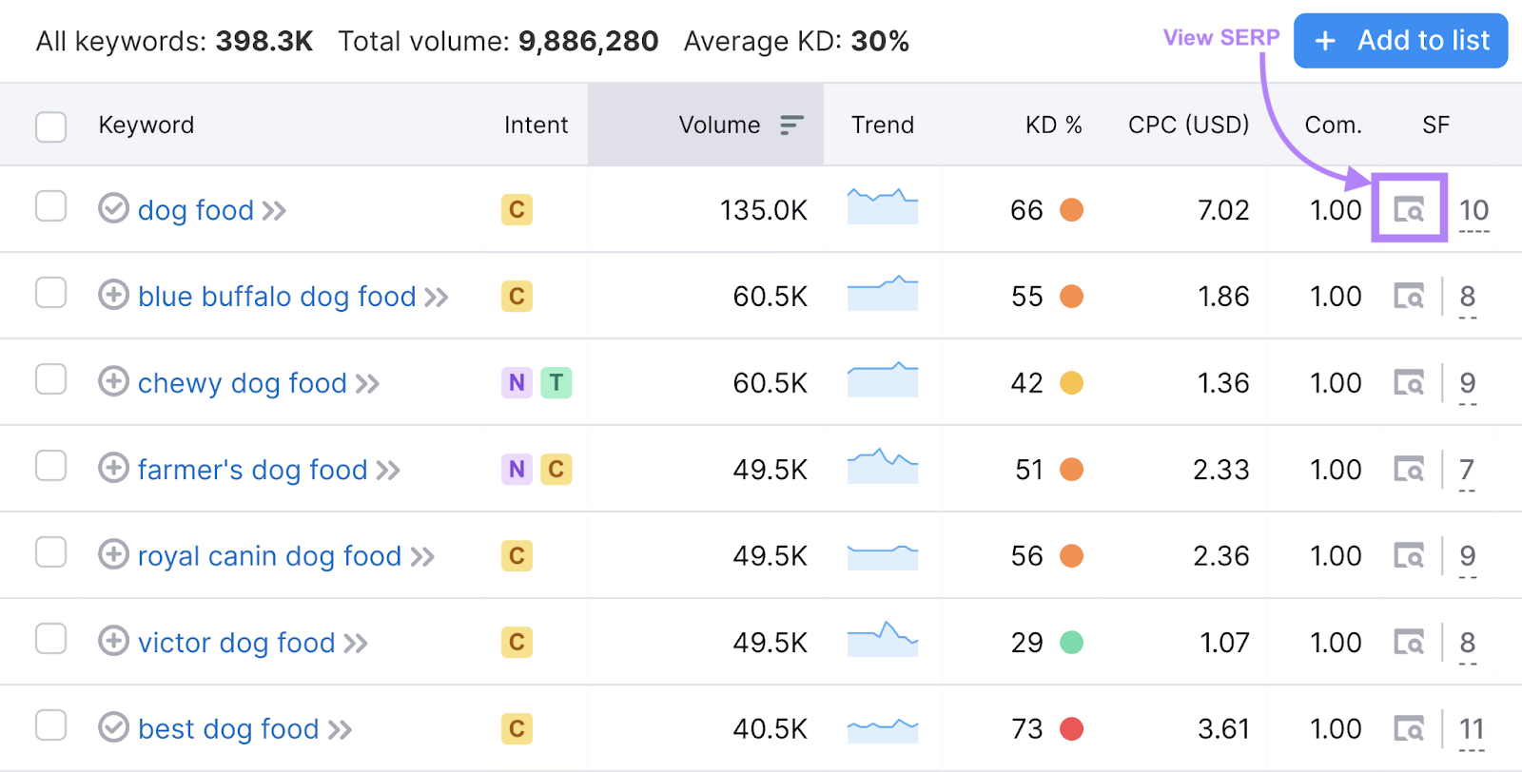Viewport: 1522px width, 772px height.
Task: Sort by the KD % column header
Action: click(x=1053, y=125)
